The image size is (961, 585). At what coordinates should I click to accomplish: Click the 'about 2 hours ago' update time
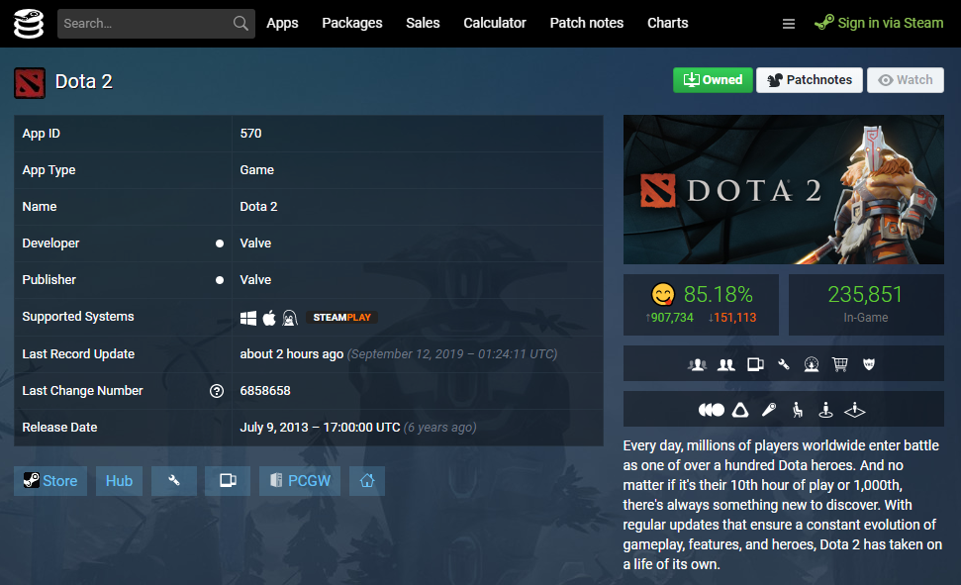(292, 354)
